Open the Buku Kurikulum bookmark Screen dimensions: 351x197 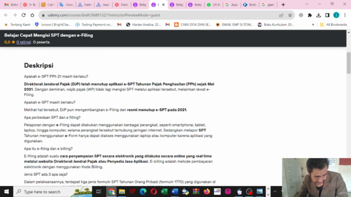pos(276,25)
